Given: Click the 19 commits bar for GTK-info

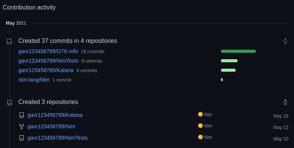Looking at the screenshot, I should point(238,51).
